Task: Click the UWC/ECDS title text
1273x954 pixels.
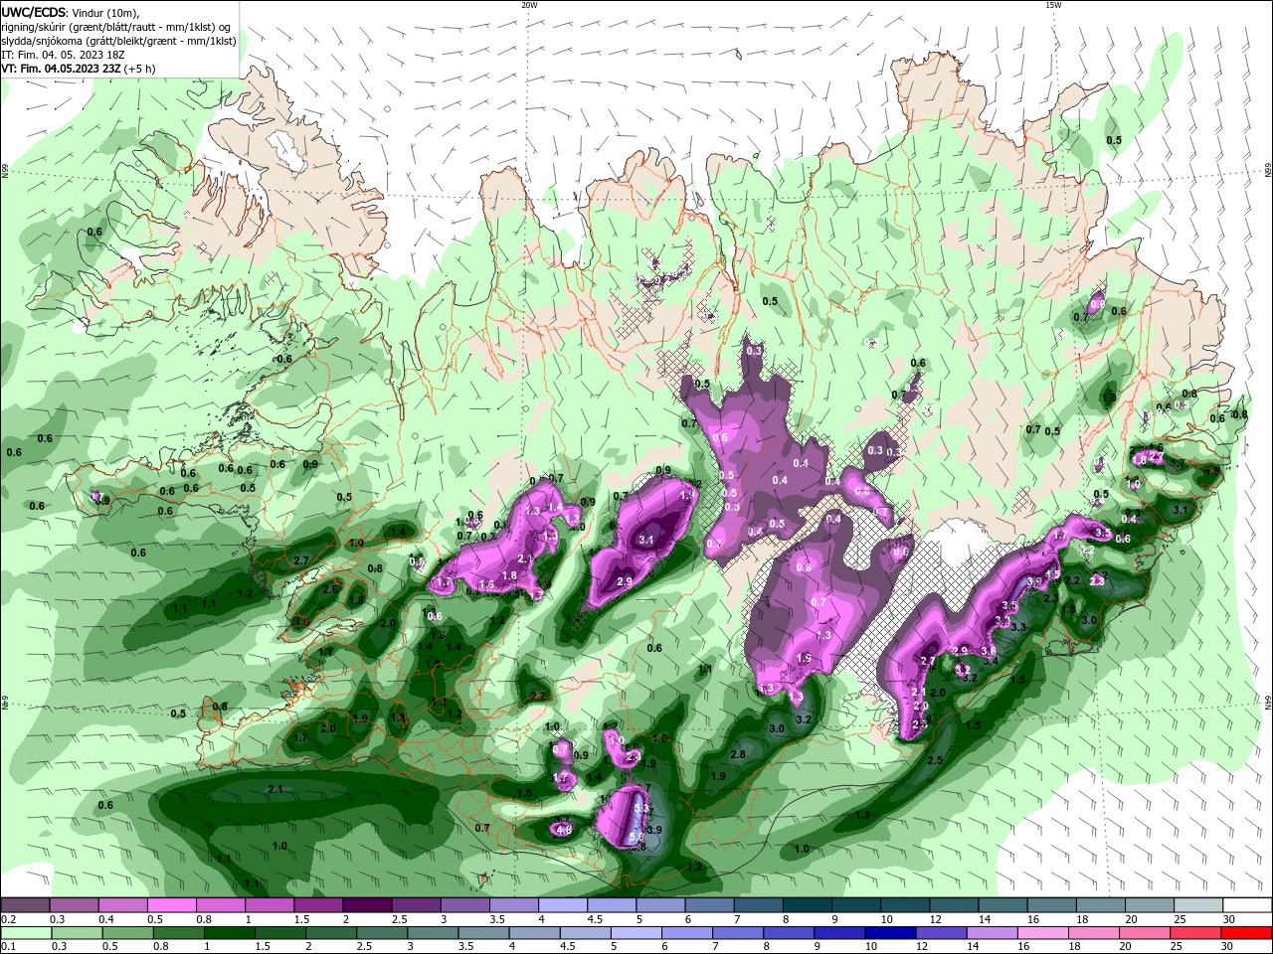Action: (34, 13)
